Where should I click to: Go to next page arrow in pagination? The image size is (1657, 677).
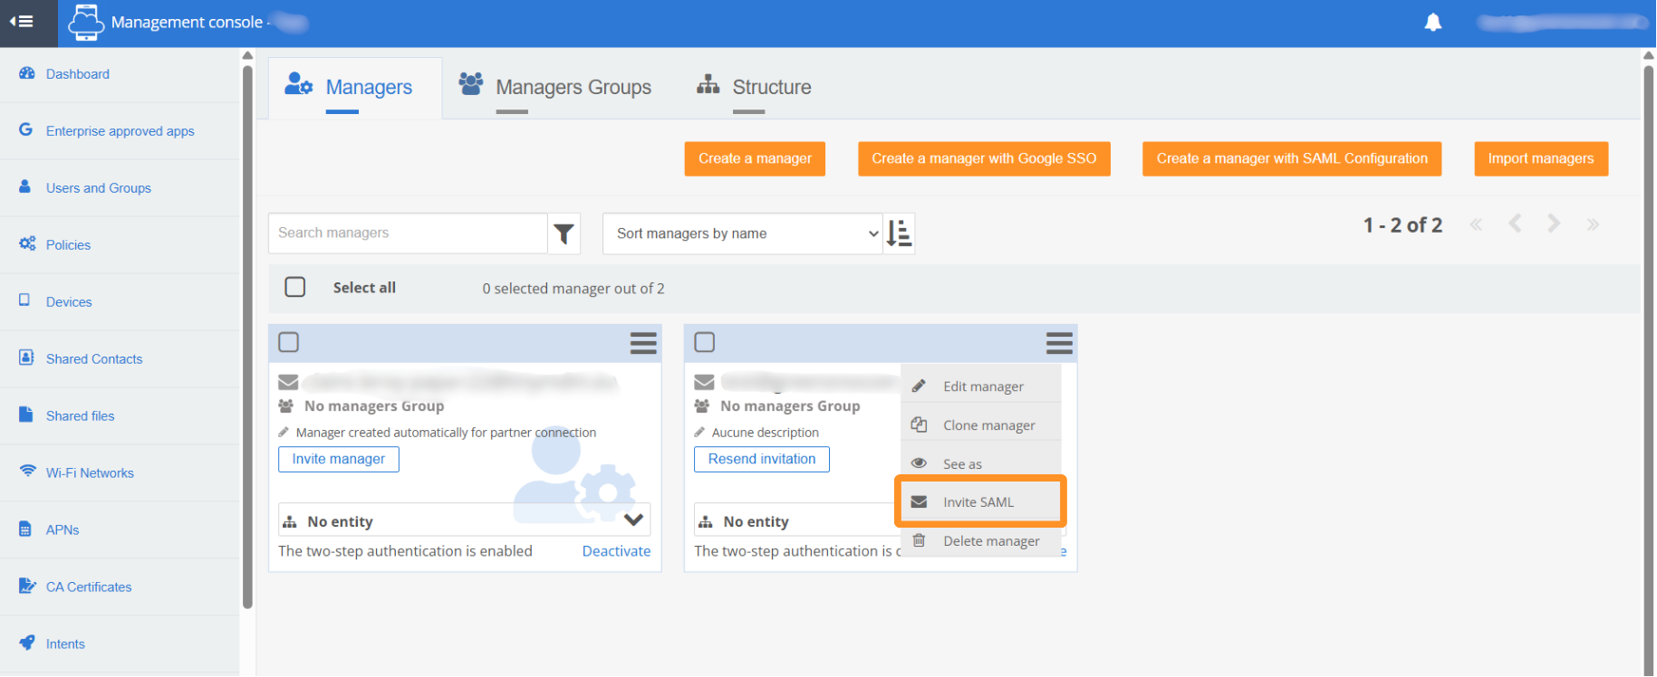pos(1554,224)
